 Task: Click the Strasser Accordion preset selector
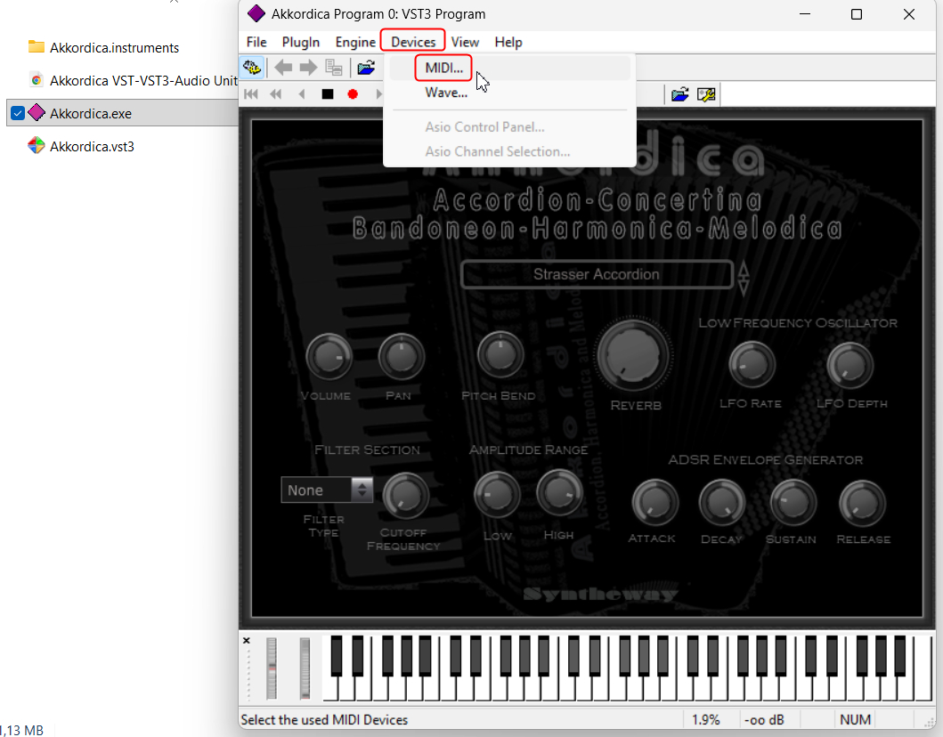click(597, 274)
